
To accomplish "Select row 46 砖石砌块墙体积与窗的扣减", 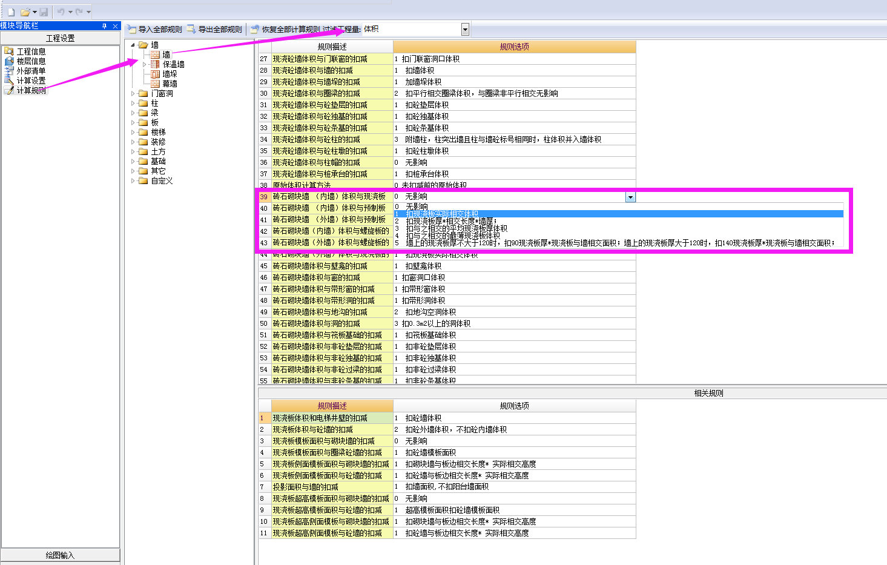I will 332,277.
